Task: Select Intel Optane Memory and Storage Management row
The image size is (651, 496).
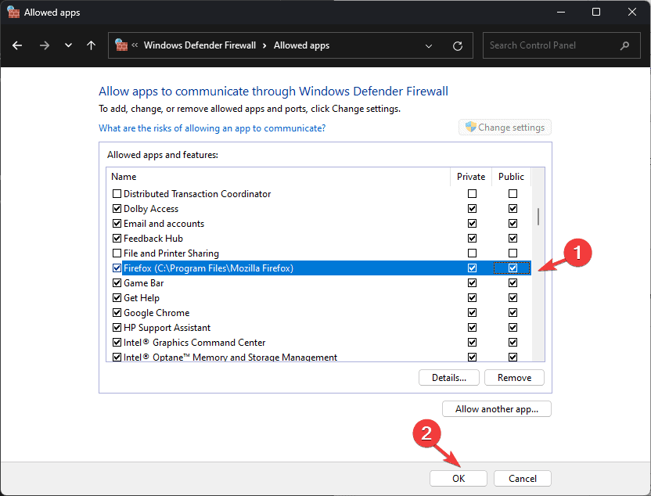Action: (x=318, y=357)
